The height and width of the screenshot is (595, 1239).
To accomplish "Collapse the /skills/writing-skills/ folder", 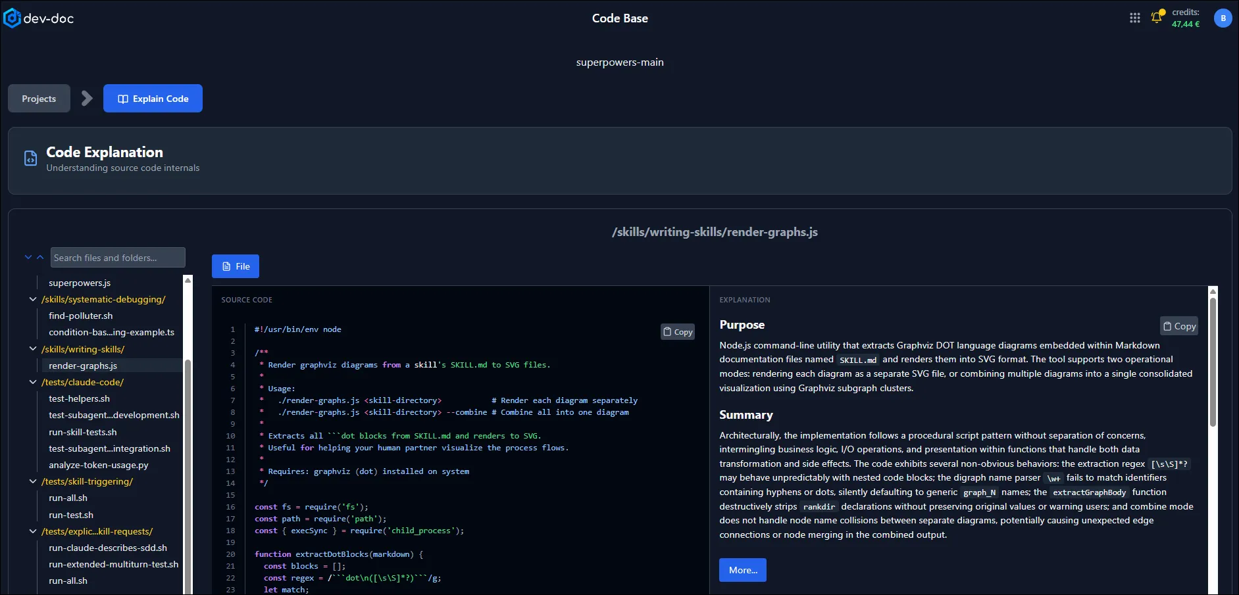I will pyautogui.click(x=33, y=349).
